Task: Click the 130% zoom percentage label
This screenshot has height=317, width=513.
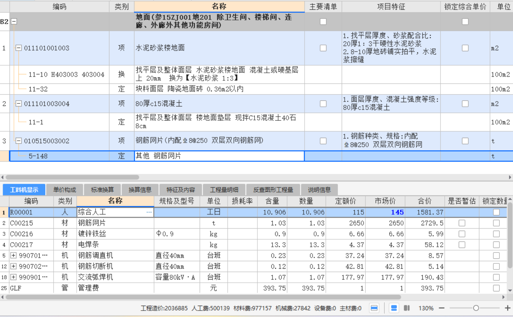Action: coord(426,308)
